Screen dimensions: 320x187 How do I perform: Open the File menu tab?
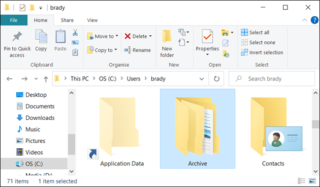click(14, 20)
